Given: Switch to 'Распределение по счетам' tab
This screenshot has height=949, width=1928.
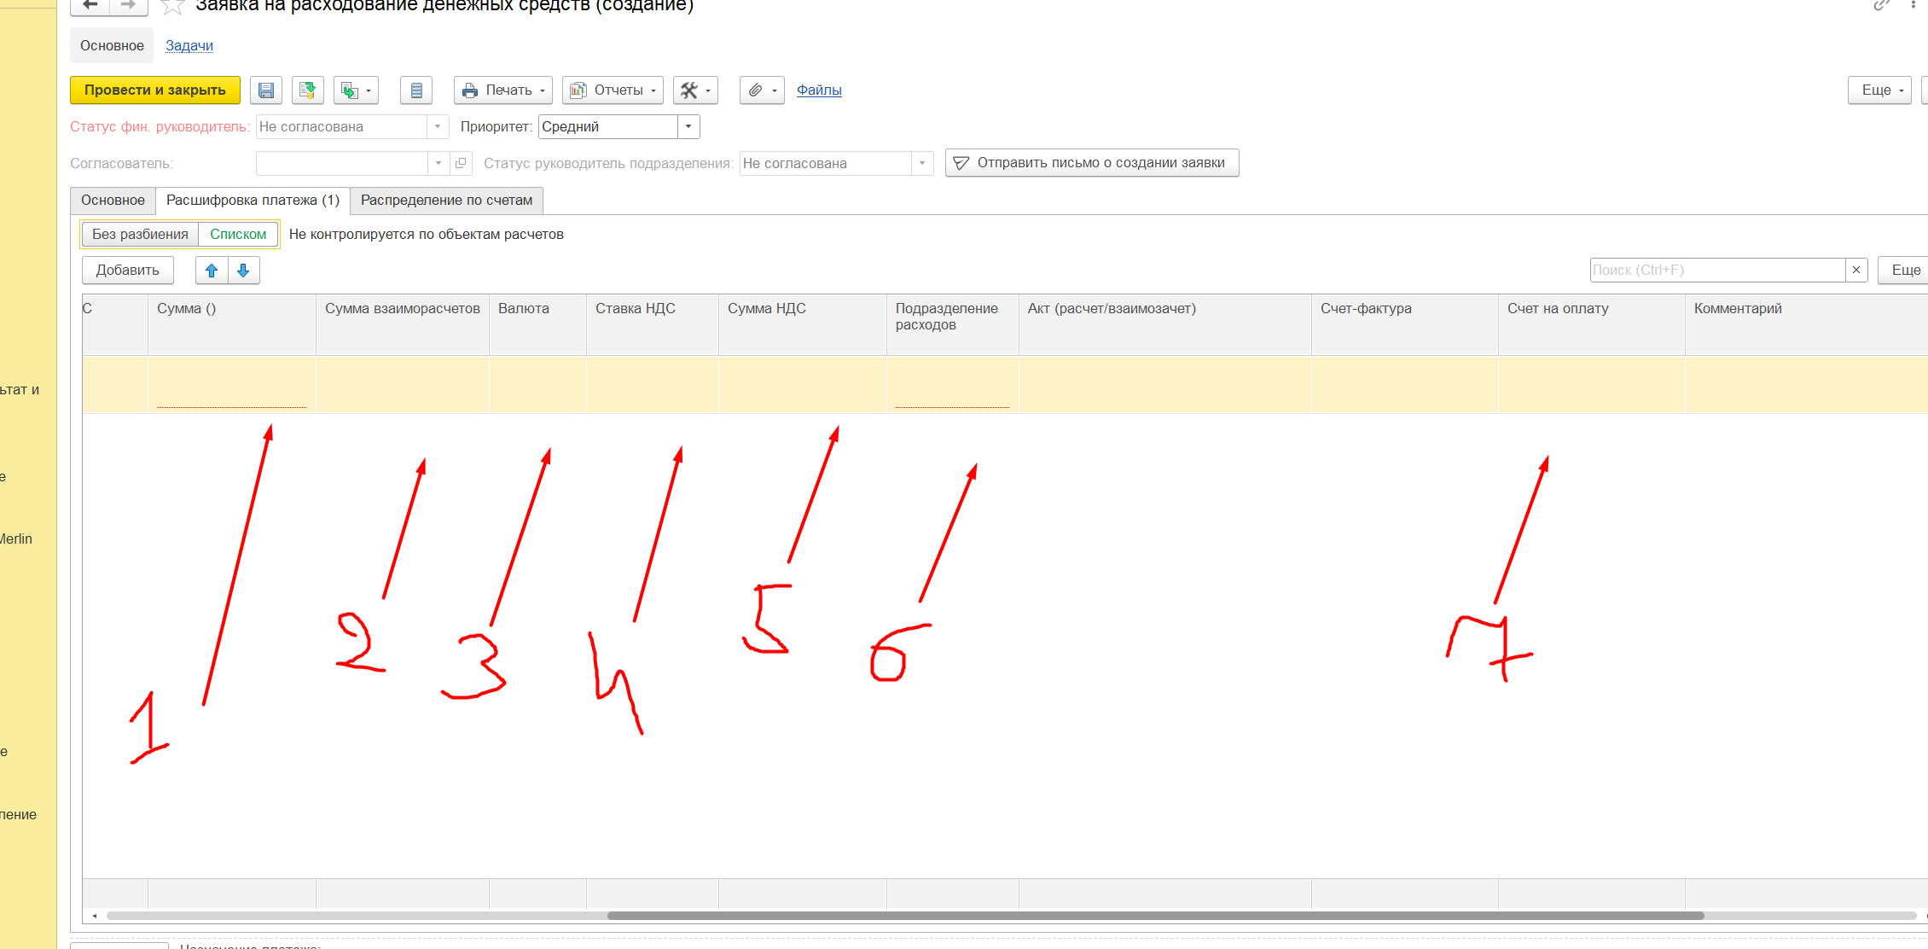Looking at the screenshot, I should [x=446, y=201].
